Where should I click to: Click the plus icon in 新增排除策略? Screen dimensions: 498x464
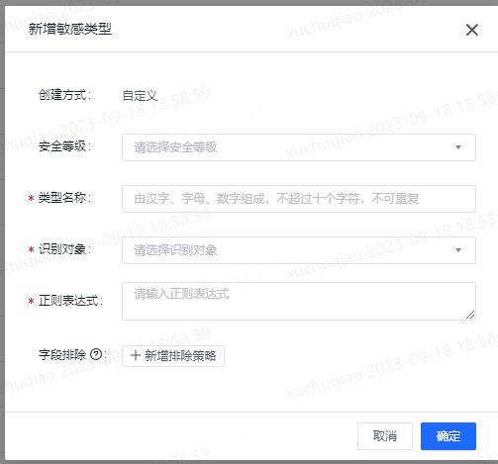136,356
